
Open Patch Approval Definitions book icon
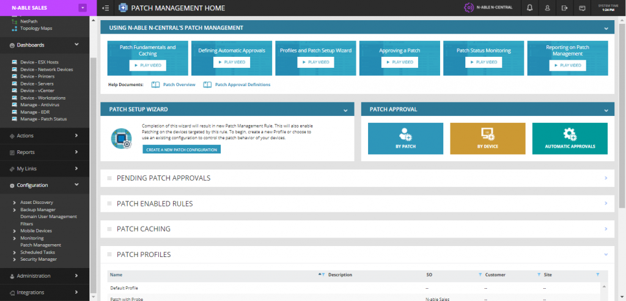click(207, 84)
